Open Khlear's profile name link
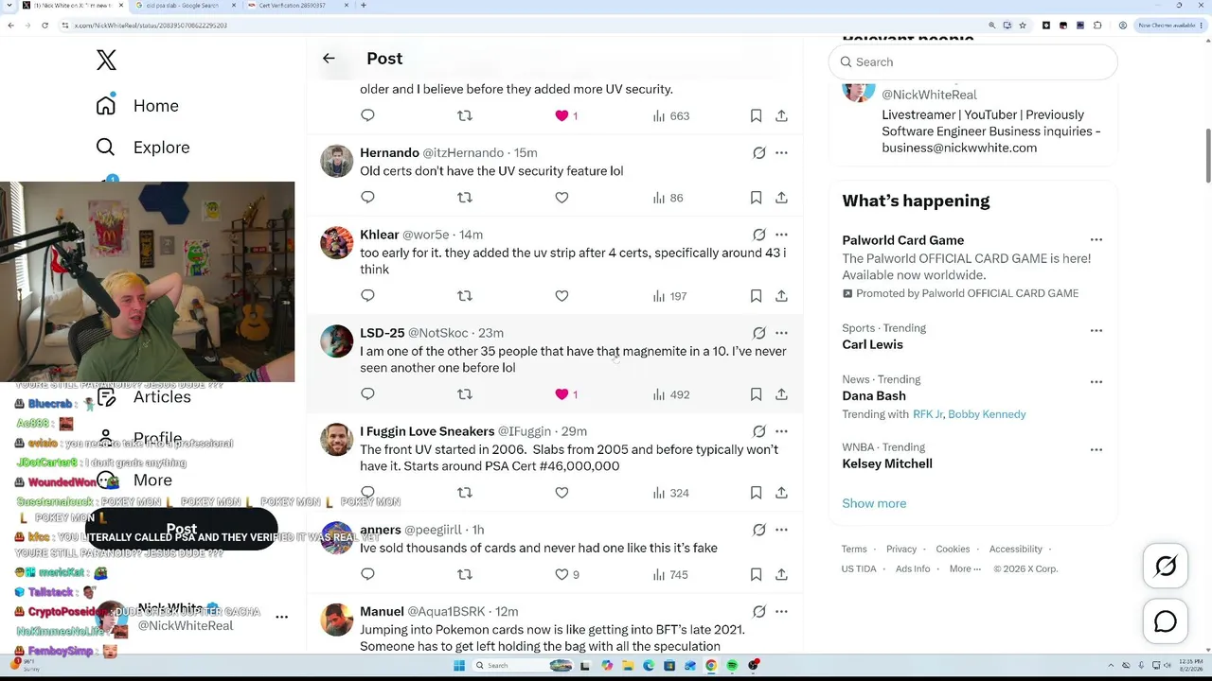 coord(380,235)
